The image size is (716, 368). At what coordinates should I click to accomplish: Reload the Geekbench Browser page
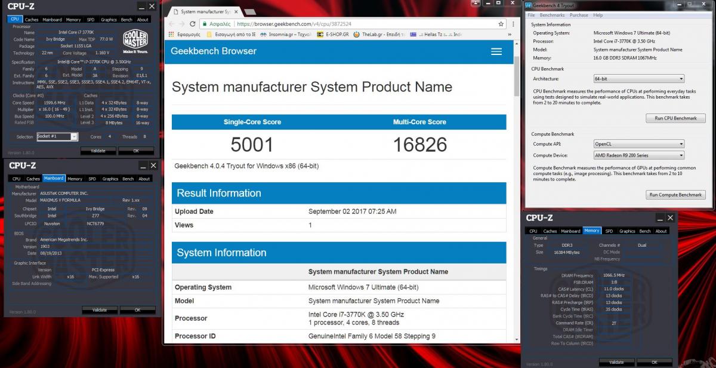tap(193, 24)
